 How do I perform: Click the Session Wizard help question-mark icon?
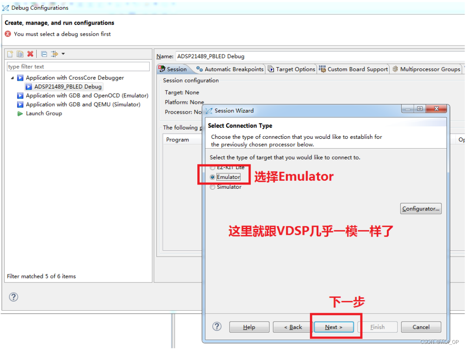click(217, 326)
